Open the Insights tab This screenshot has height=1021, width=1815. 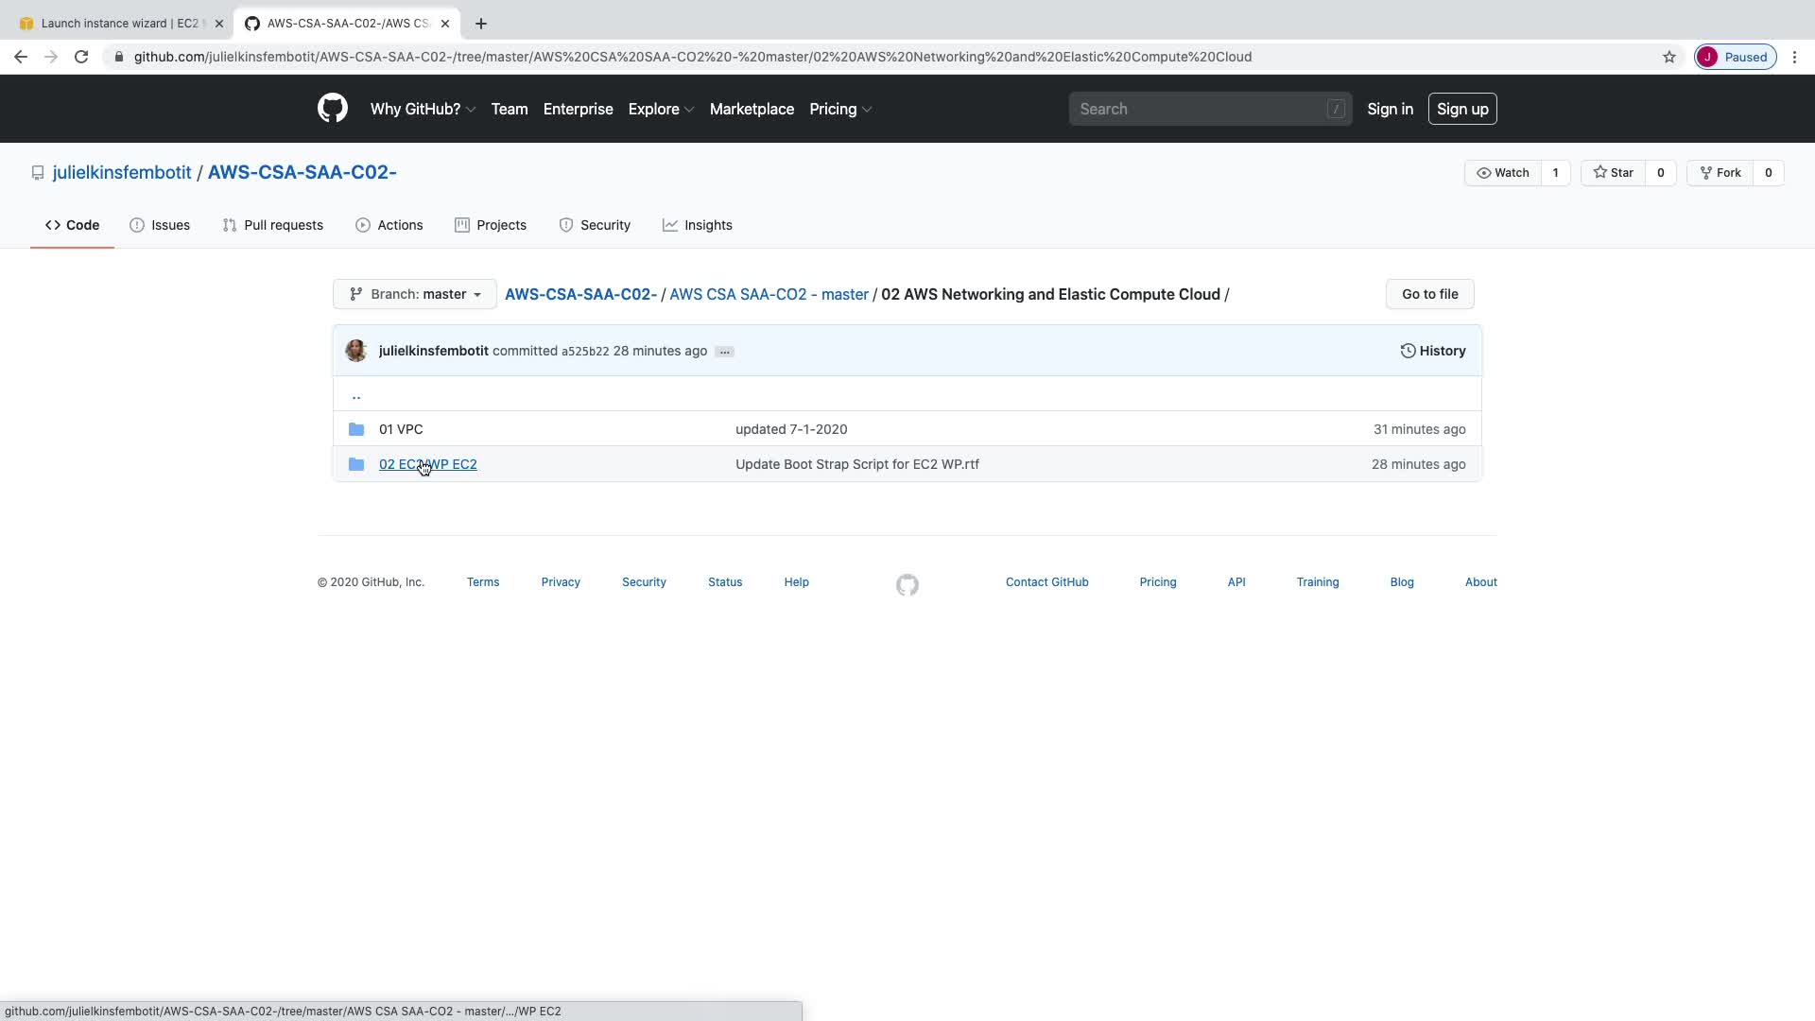click(697, 225)
